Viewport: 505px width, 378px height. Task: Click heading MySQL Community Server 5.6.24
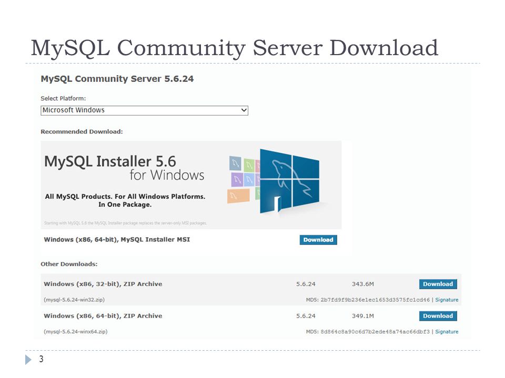[117, 79]
